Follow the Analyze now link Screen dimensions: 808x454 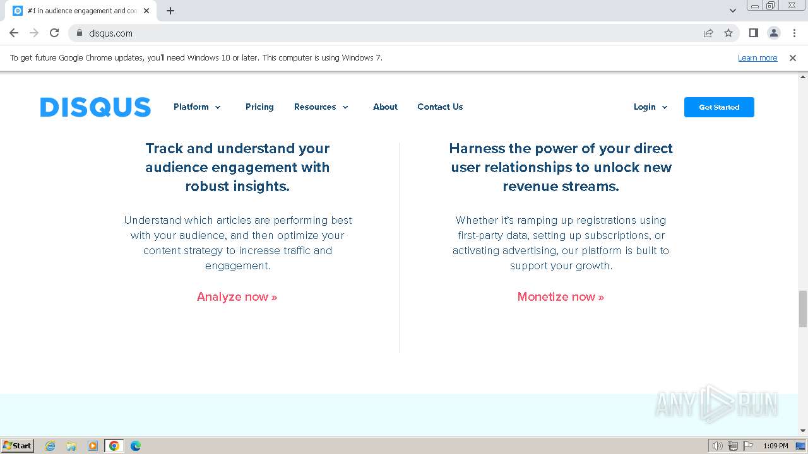point(237,296)
